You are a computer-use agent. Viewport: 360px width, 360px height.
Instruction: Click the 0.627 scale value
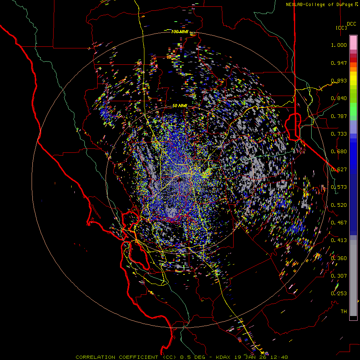[339, 170]
